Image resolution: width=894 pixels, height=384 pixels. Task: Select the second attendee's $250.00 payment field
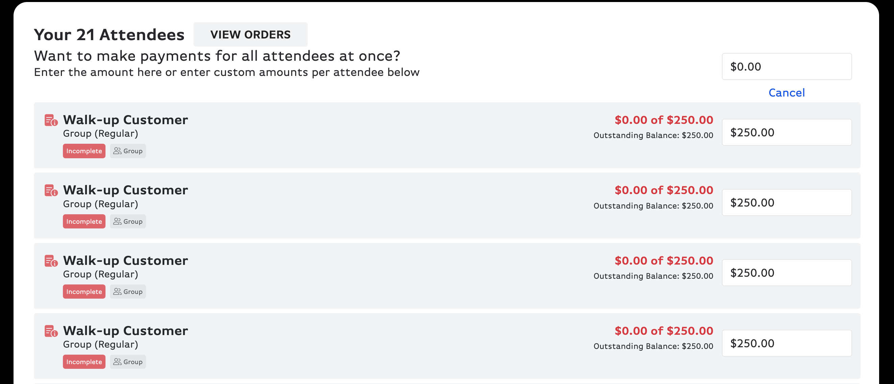[786, 202]
